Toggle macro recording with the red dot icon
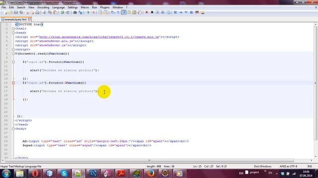This screenshot has height=178, width=318. (x=147, y=12)
